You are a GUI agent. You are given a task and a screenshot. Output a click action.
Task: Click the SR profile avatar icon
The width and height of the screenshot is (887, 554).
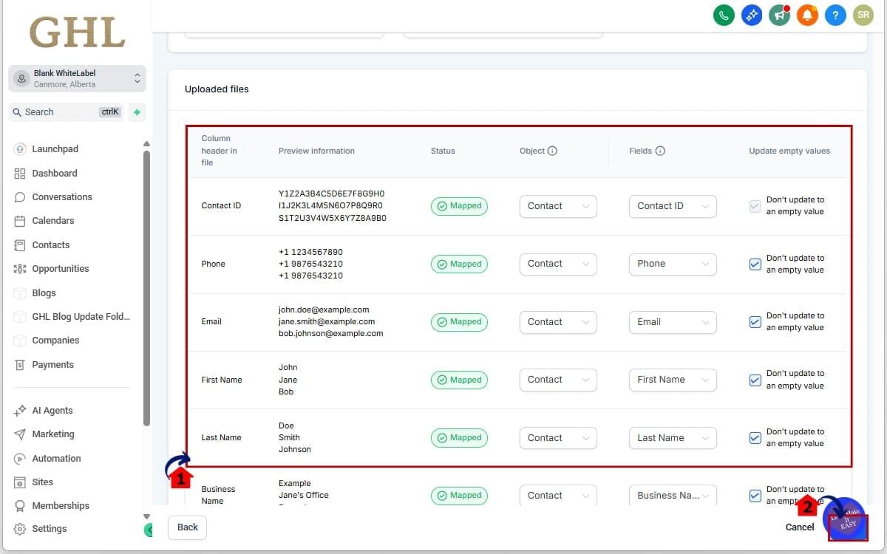coord(863,15)
